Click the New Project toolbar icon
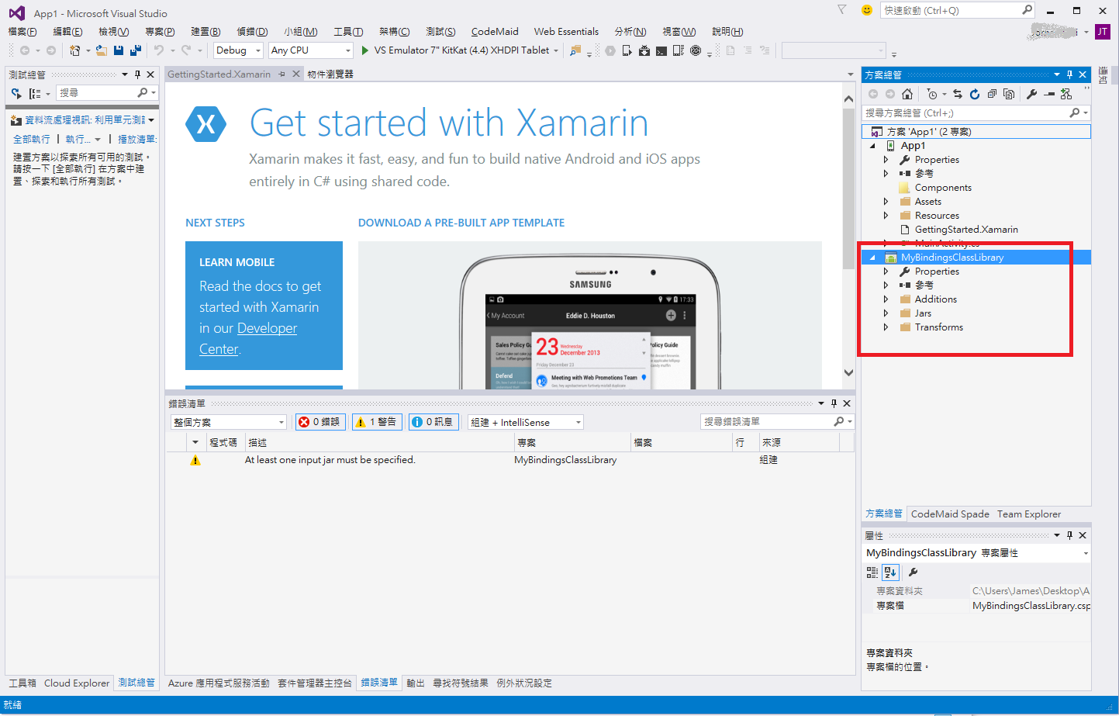The width and height of the screenshot is (1119, 716). pos(74,50)
